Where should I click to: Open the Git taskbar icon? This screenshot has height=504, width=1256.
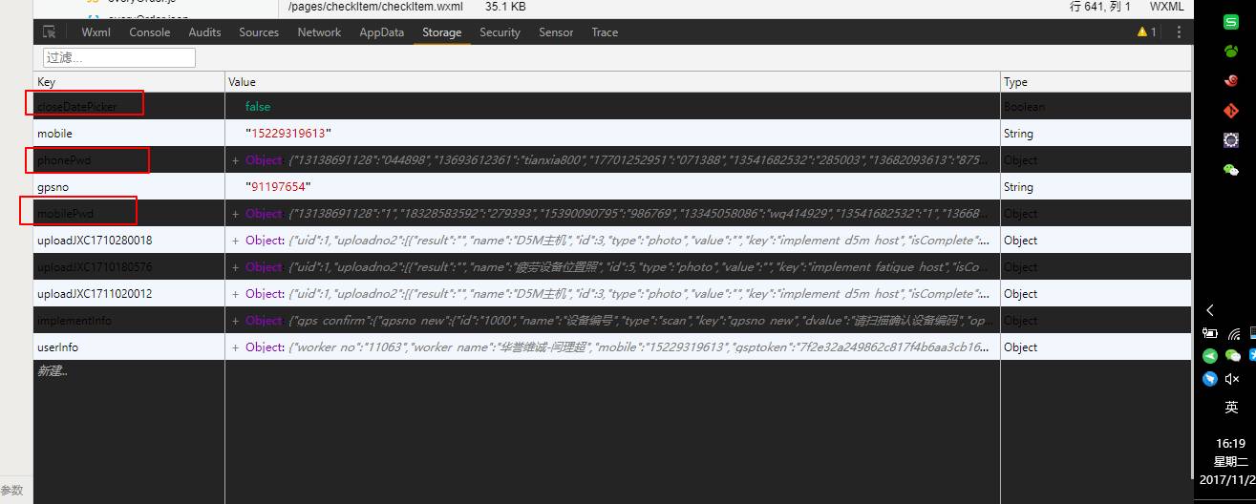coord(1231,111)
